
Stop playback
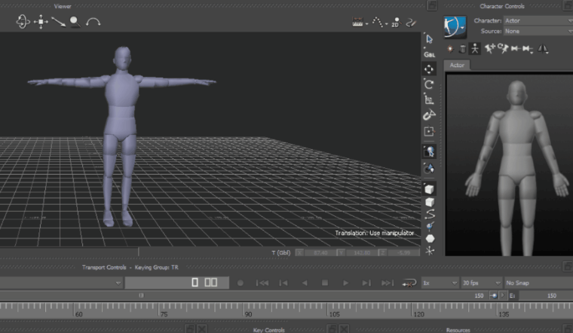click(x=324, y=283)
